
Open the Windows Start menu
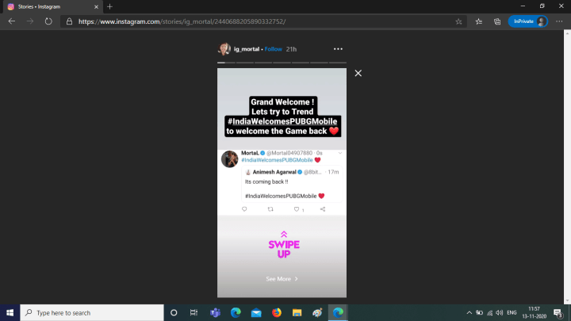(x=10, y=312)
